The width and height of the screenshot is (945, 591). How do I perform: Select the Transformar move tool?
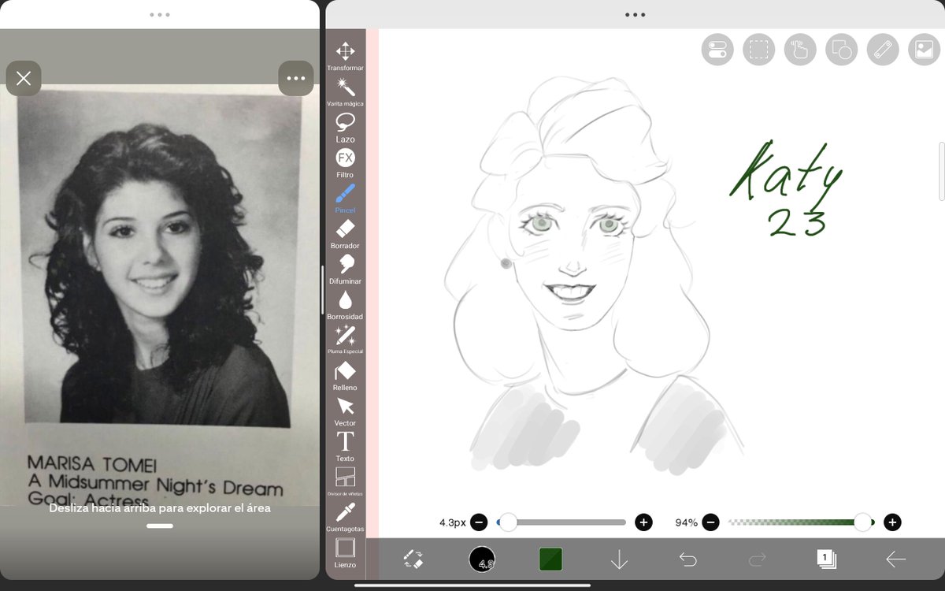345,58
